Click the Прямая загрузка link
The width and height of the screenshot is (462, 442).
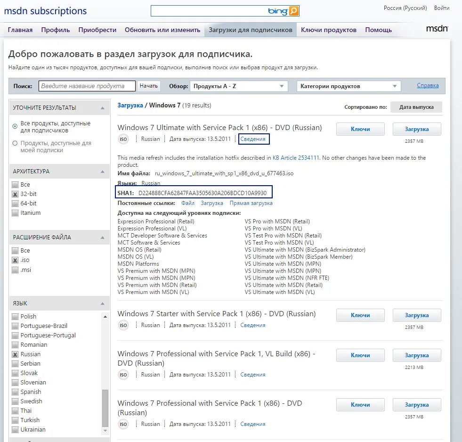(251, 203)
